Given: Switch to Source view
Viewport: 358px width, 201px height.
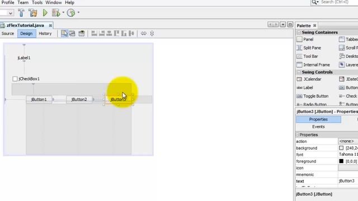Looking at the screenshot, I should coord(8,33).
